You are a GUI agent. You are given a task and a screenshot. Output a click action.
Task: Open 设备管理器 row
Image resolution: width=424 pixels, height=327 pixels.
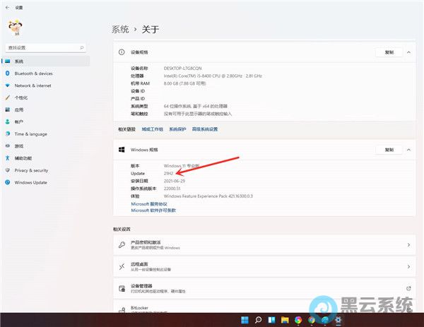click(x=264, y=289)
